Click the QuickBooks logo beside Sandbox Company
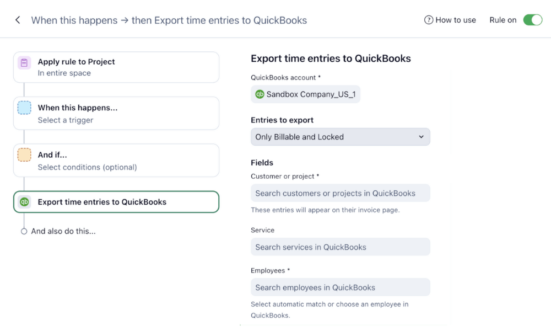551x331 pixels. click(x=260, y=94)
